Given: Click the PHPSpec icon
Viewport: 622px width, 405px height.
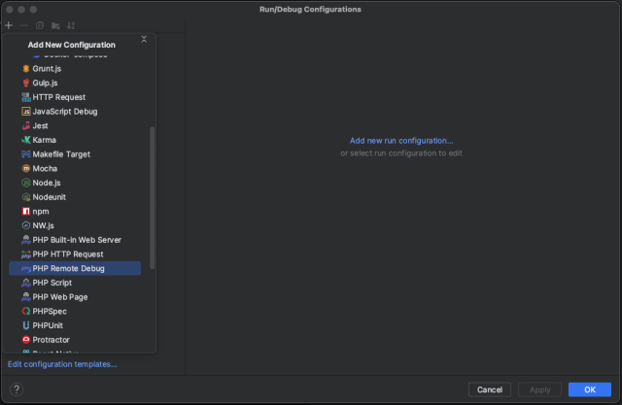Looking at the screenshot, I should pos(26,311).
